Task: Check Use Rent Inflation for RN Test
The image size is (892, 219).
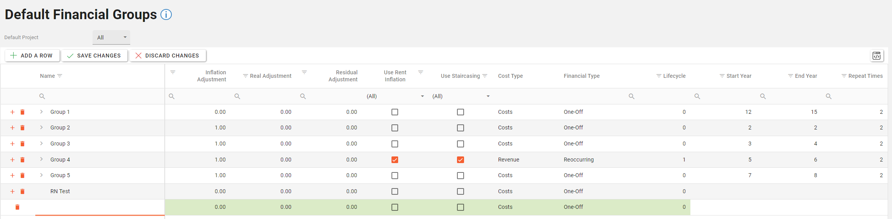Action: (395, 192)
